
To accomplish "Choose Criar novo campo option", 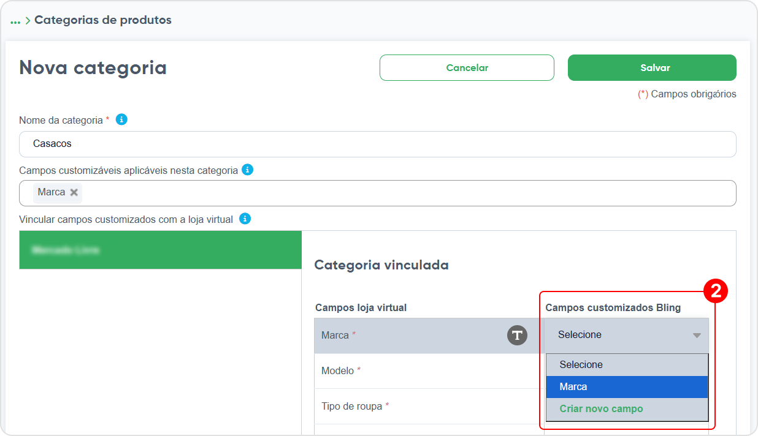I will click(x=627, y=409).
